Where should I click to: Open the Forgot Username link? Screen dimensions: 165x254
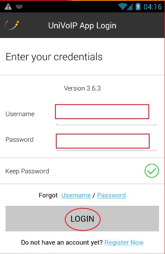point(76,196)
